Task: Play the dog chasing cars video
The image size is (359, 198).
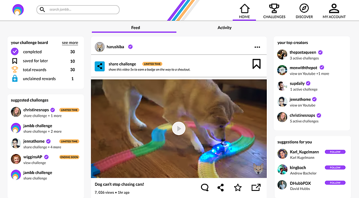Action: (179, 129)
